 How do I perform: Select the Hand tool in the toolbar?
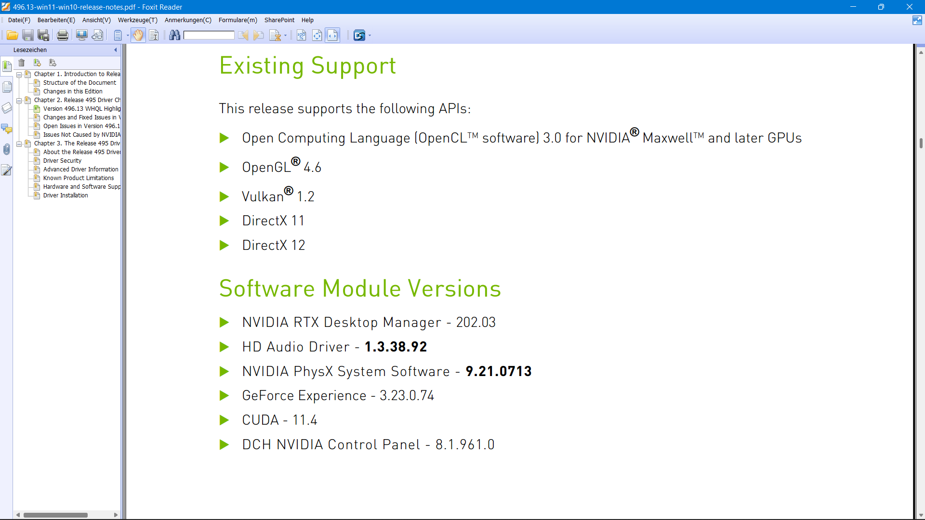click(138, 35)
